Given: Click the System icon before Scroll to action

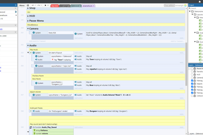Looking at the screenshot, I should point(76,34).
